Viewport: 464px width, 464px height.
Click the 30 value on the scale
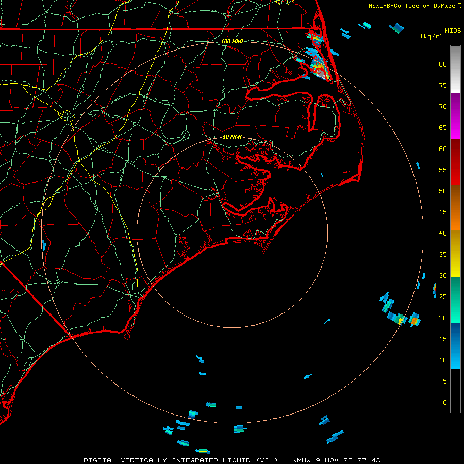coord(443,275)
